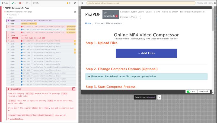
Task: Select the ASSERT expected null to equal 200 row
Action: (x=41, y=38)
